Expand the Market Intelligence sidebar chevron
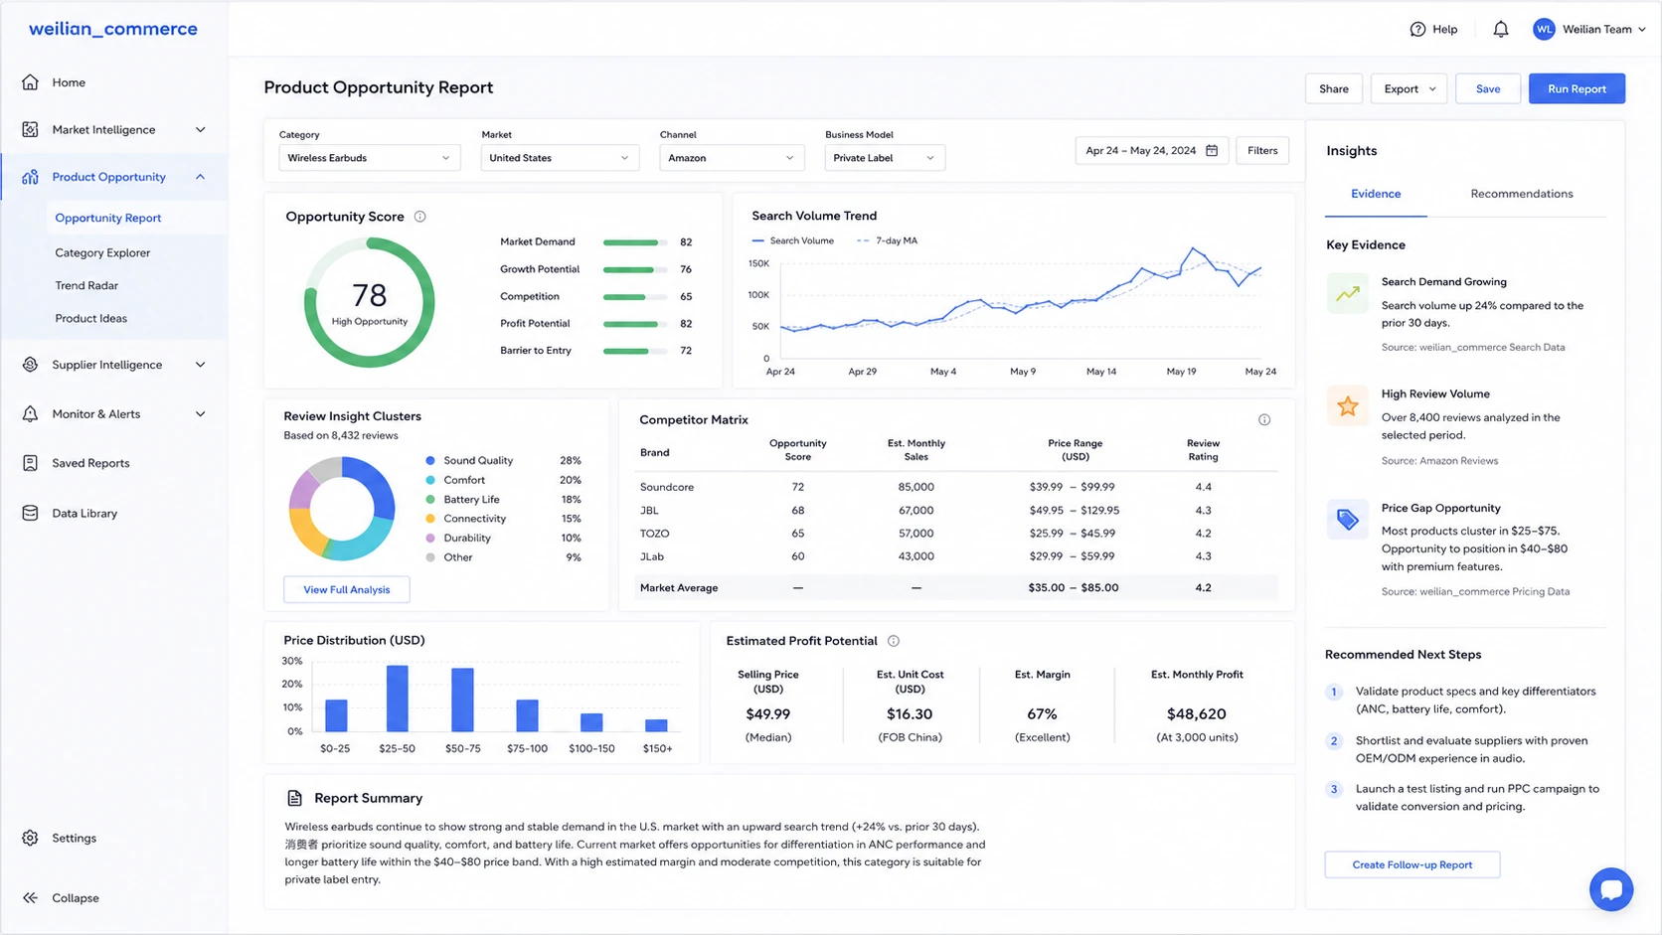 click(201, 130)
